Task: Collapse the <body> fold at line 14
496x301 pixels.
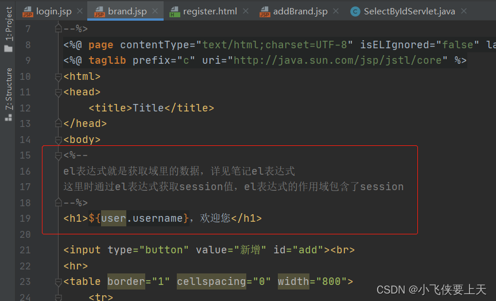Action: (58, 140)
